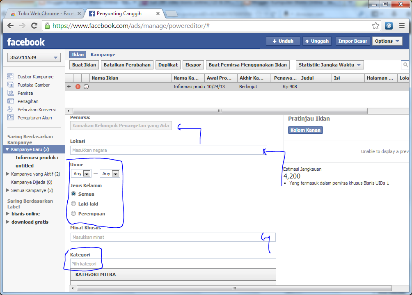Open Chrome hamburger menu
Viewport: 412px width, 295px height.
(x=402, y=26)
